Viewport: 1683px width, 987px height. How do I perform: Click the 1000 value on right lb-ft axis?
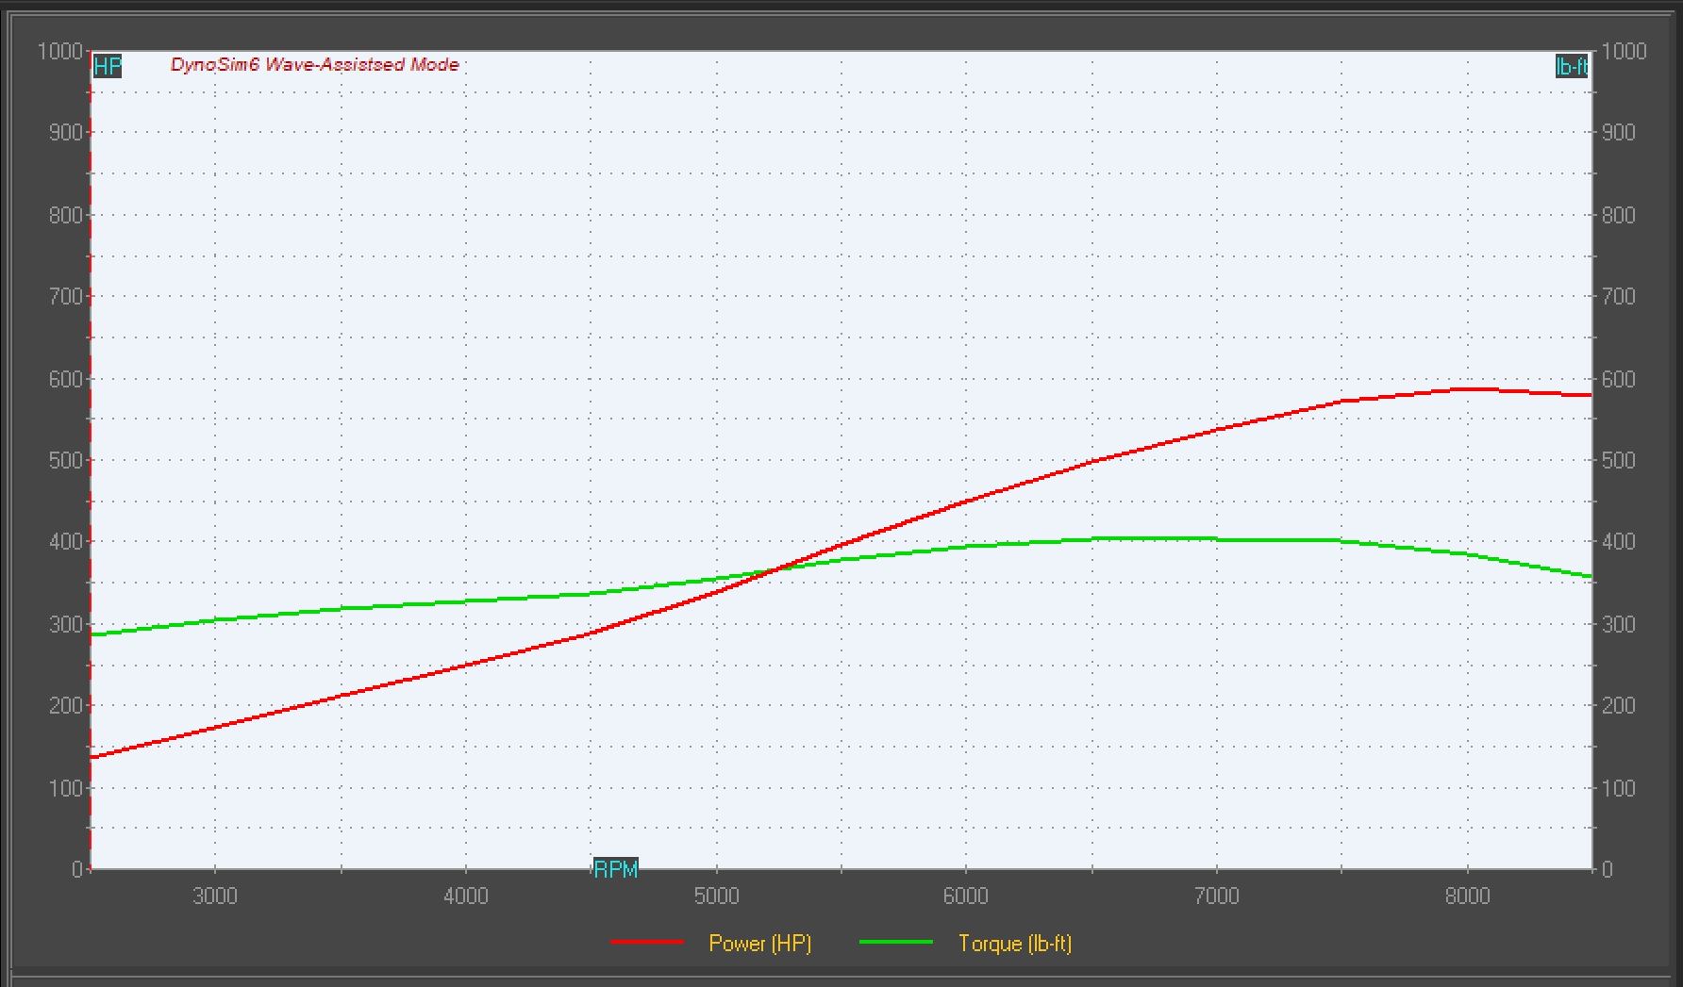[x=1624, y=51]
